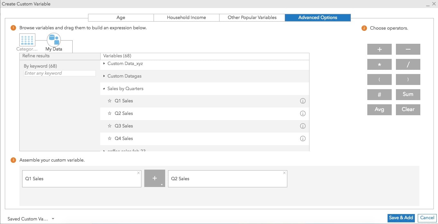Open the Other Popular Variables tab
The width and height of the screenshot is (438, 224).
coord(252,17)
